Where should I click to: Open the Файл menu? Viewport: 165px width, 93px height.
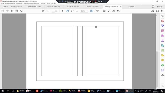(x=2, y=4)
